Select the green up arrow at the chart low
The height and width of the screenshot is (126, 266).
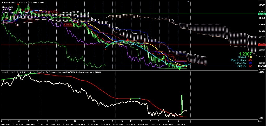179,68
